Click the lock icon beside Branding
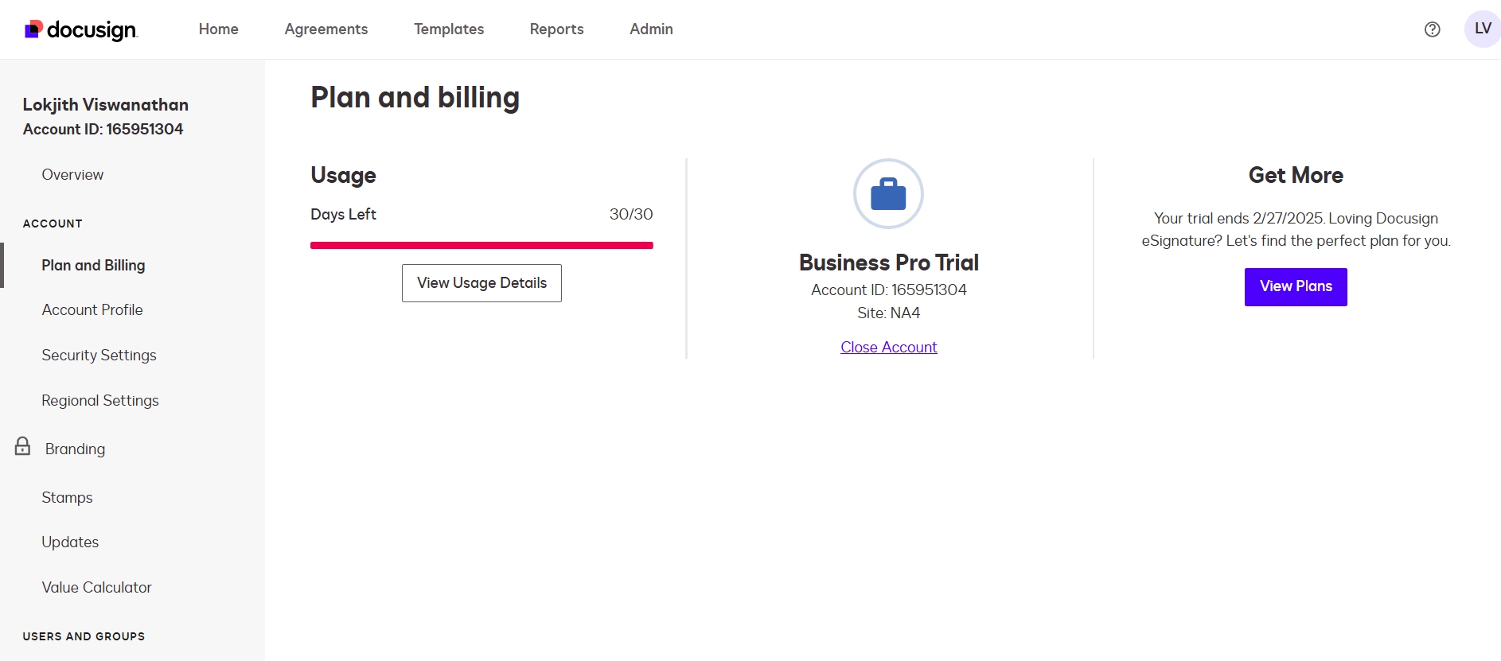Viewport: 1501px width, 661px height. tap(23, 445)
